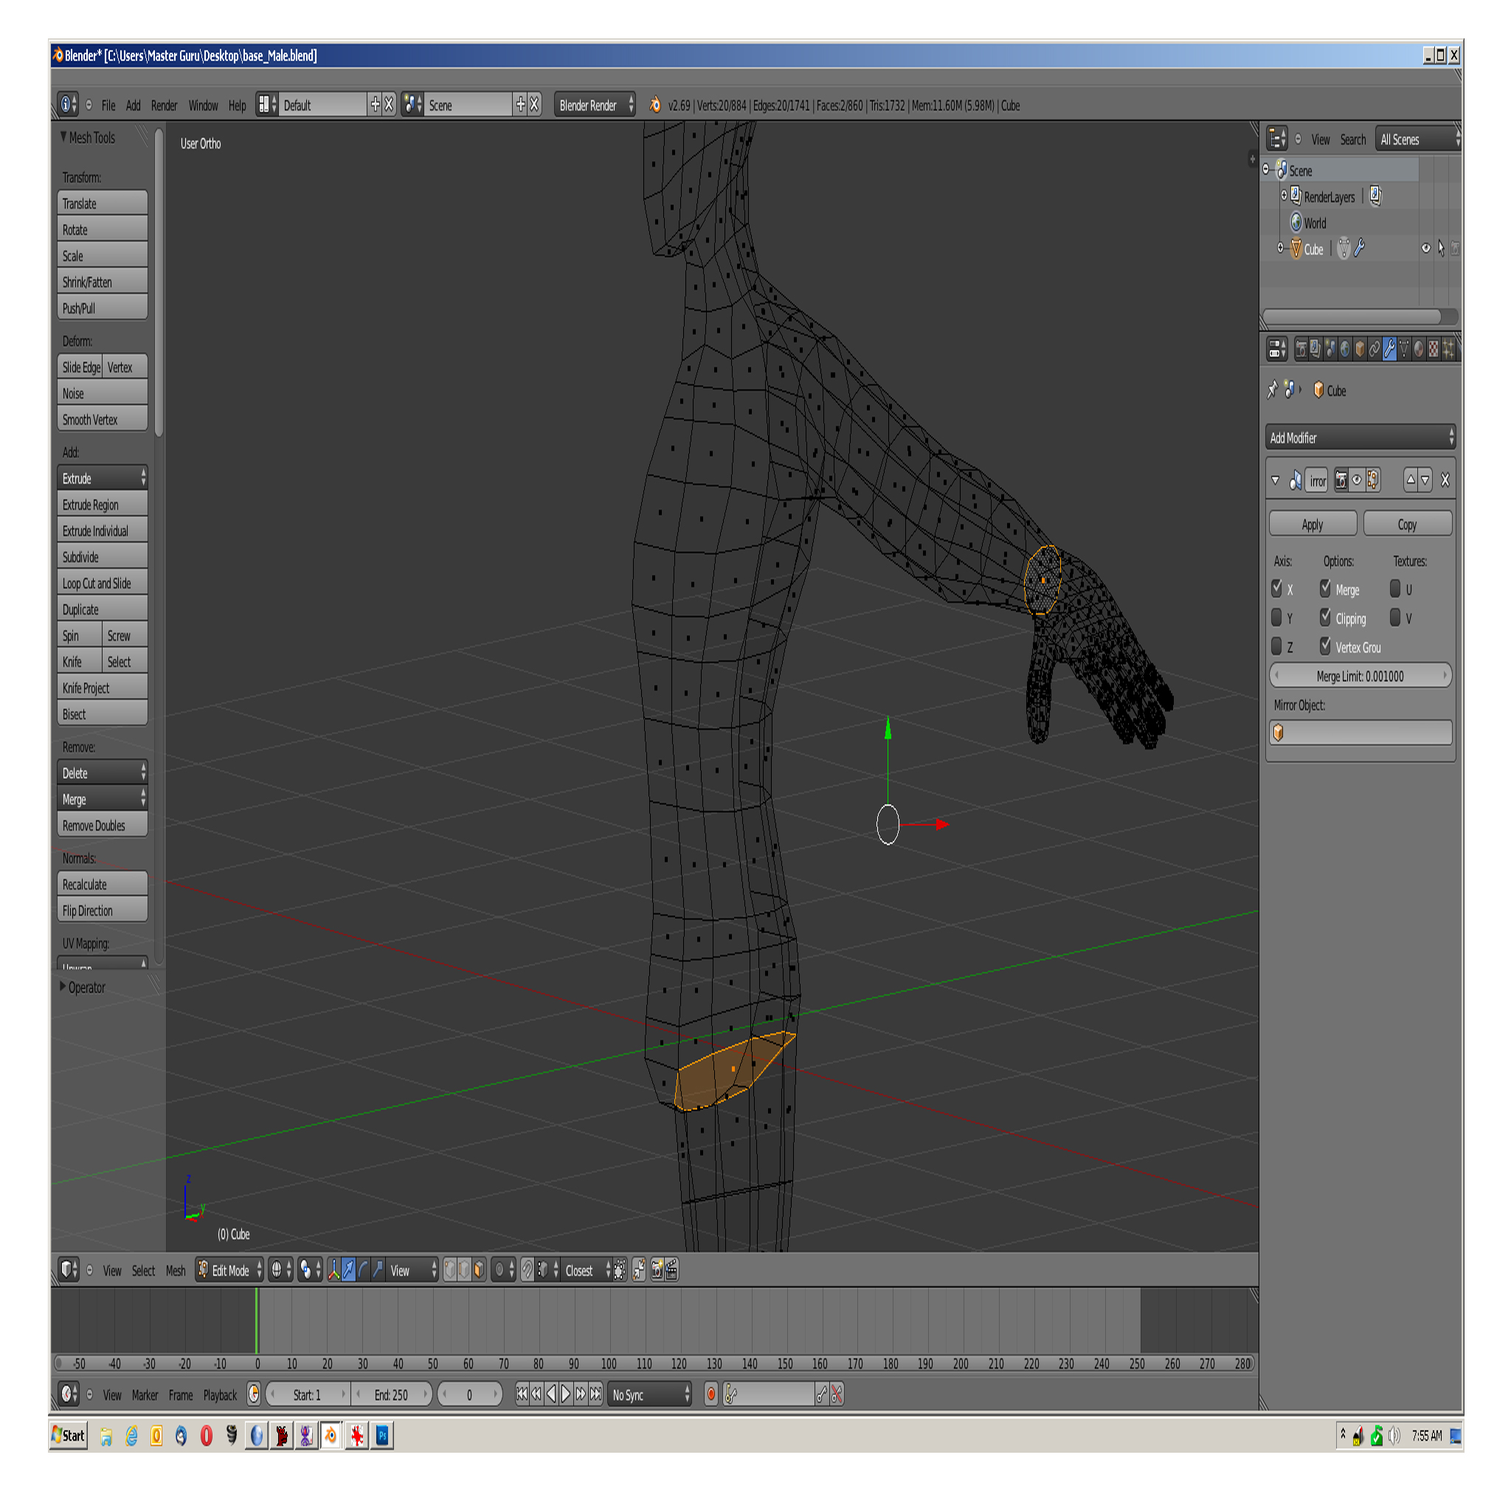The height and width of the screenshot is (1511, 1511).
Task: Click the Merge Limit value slider
Action: (x=1359, y=676)
